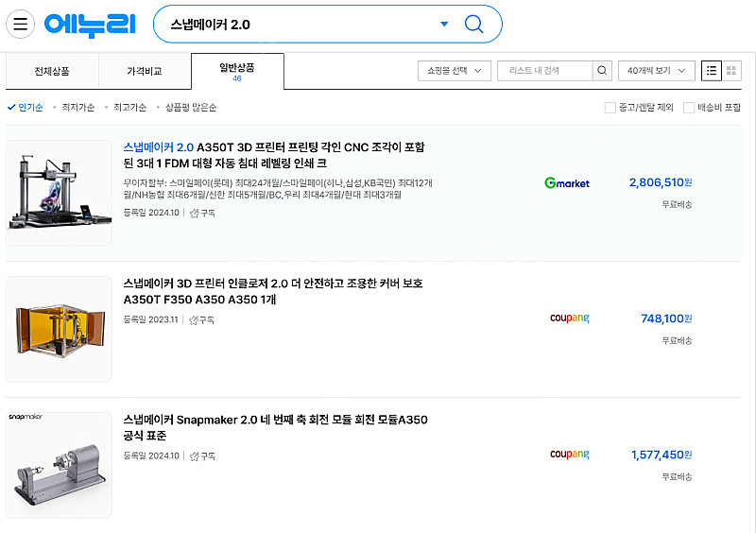Open the A350T 3D 프린터 product title
The height and width of the screenshot is (533, 756).
click(274, 155)
